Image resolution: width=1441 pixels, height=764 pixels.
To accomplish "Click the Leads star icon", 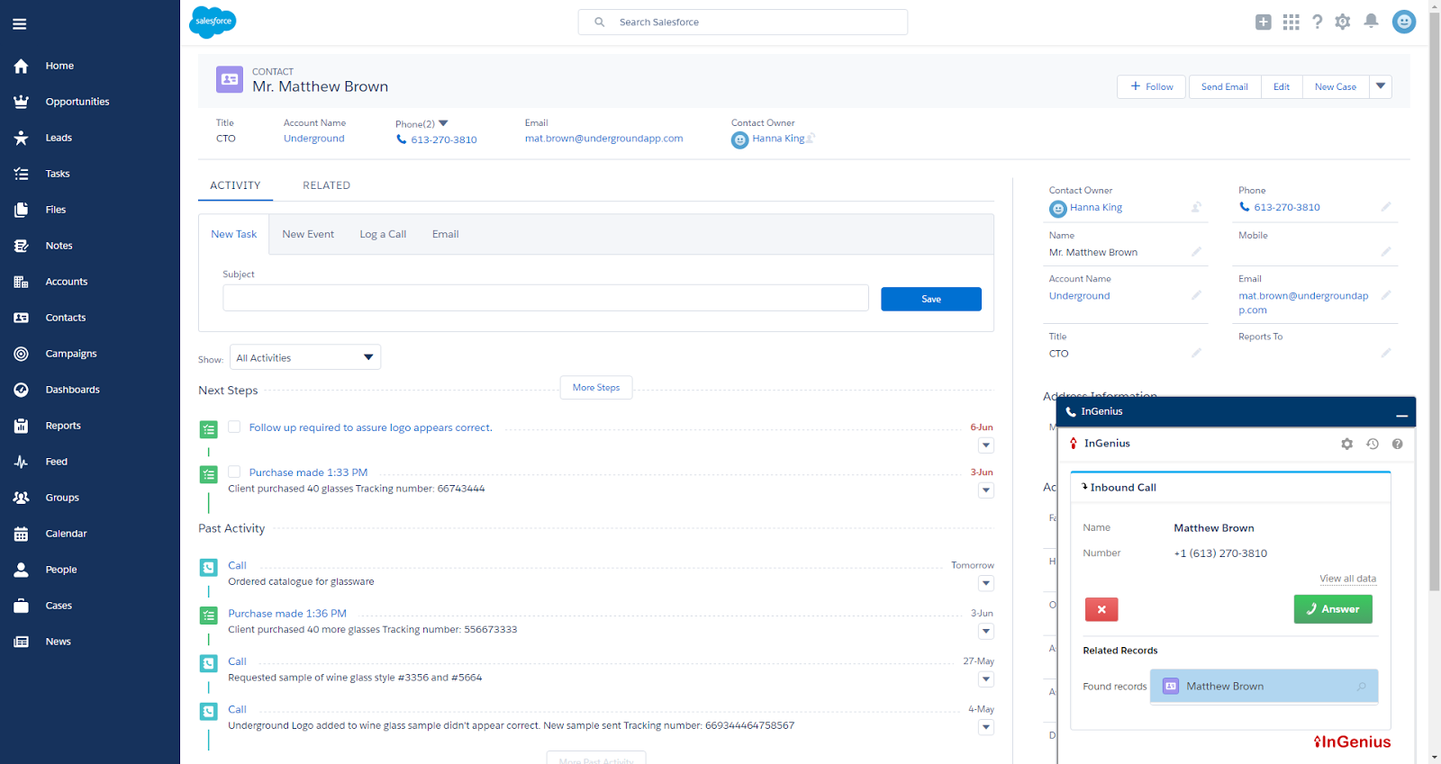I will point(22,138).
